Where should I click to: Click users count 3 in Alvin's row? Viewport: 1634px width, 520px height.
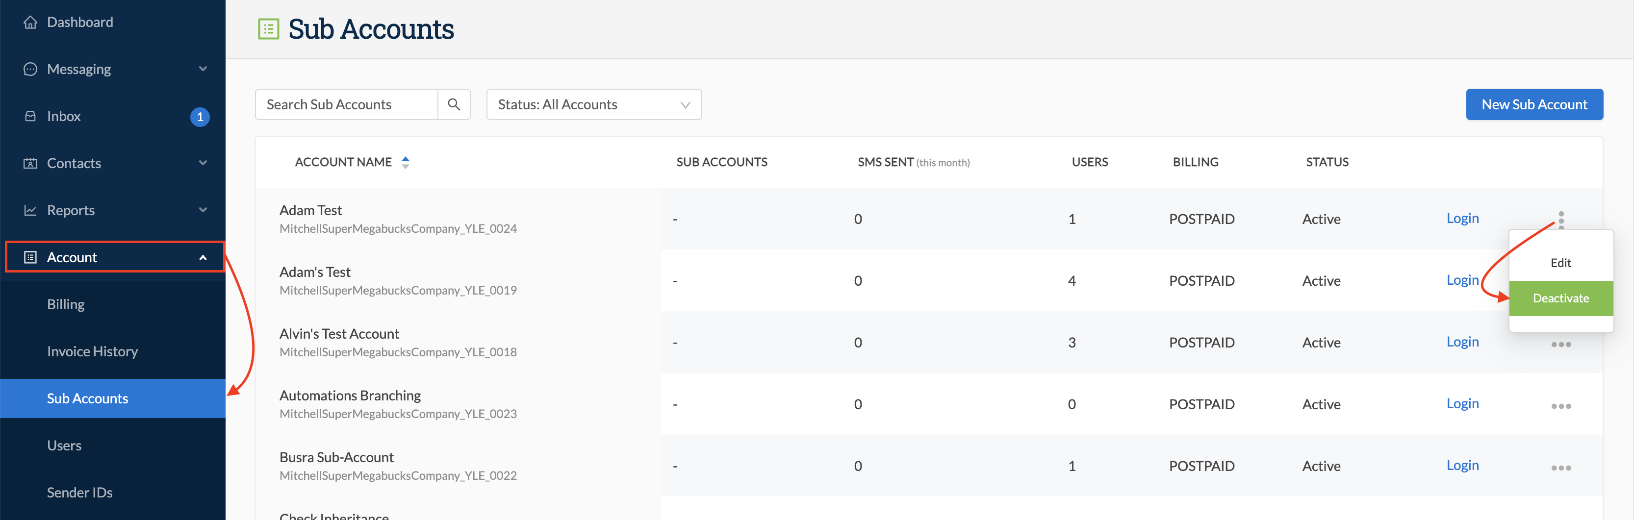pos(1072,343)
